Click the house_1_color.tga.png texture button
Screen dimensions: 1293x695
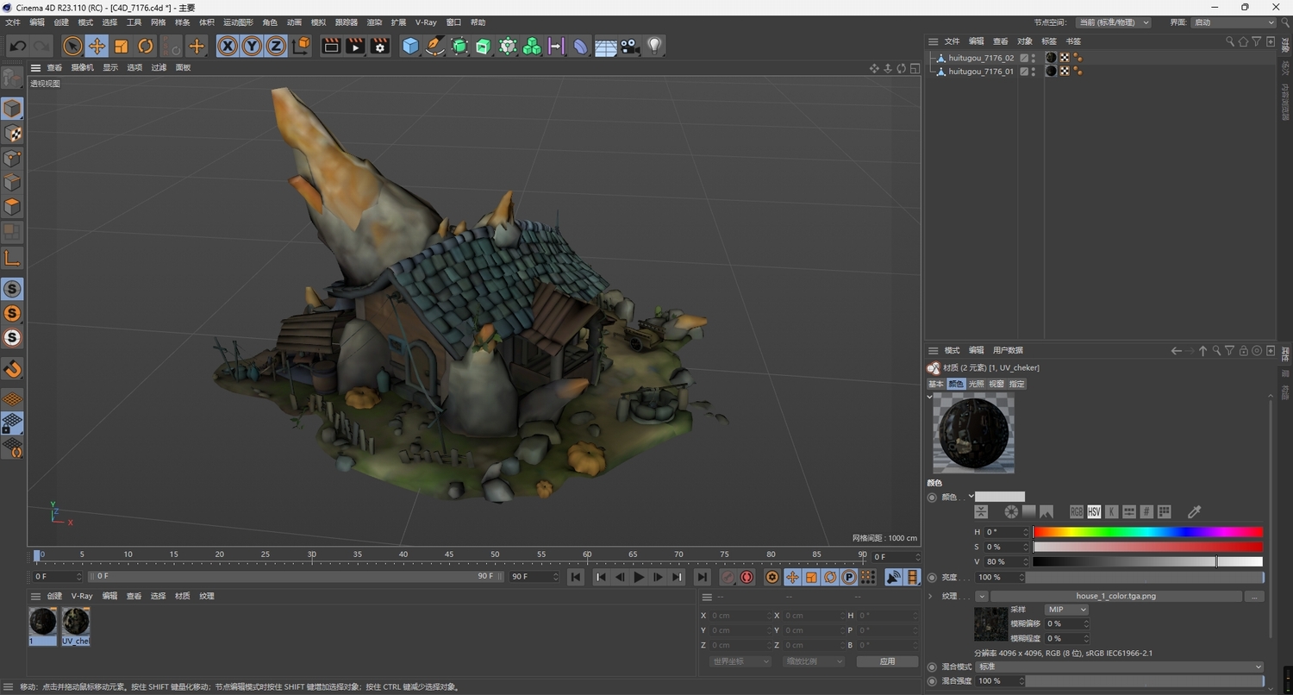click(1115, 596)
